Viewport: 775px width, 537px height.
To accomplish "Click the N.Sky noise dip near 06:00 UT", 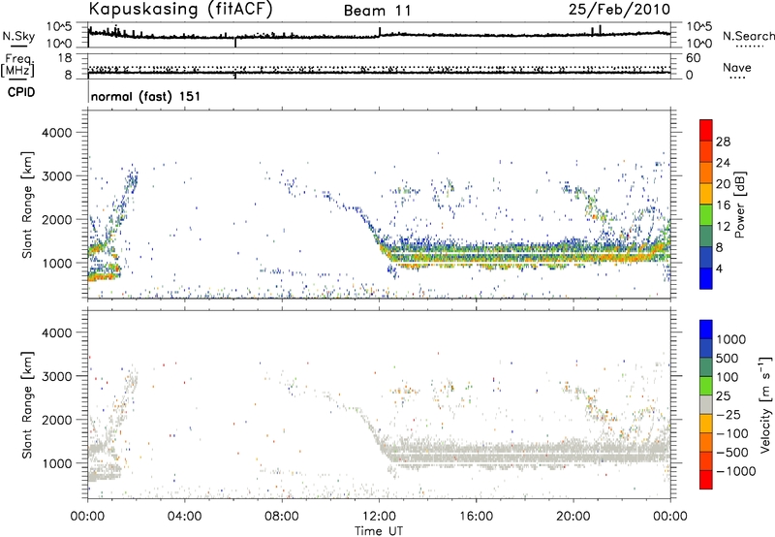I will (x=235, y=43).
